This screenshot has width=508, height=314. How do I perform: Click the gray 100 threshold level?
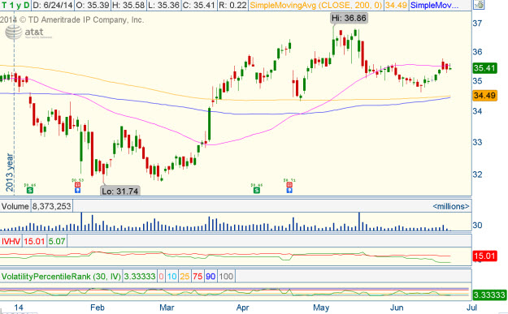point(226,277)
